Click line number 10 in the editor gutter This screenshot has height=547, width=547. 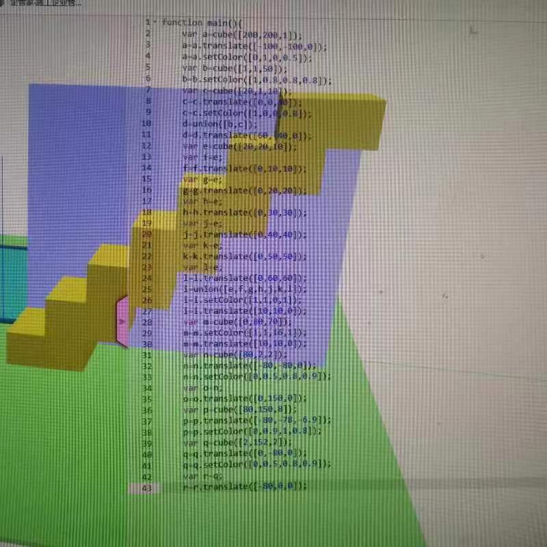(147, 124)
